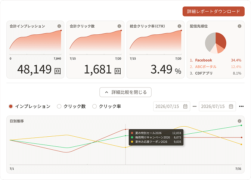Open info icon on 合計クリック数 card
The height and width of the screenshot is (180, 251).
click(x=119, y=26)
